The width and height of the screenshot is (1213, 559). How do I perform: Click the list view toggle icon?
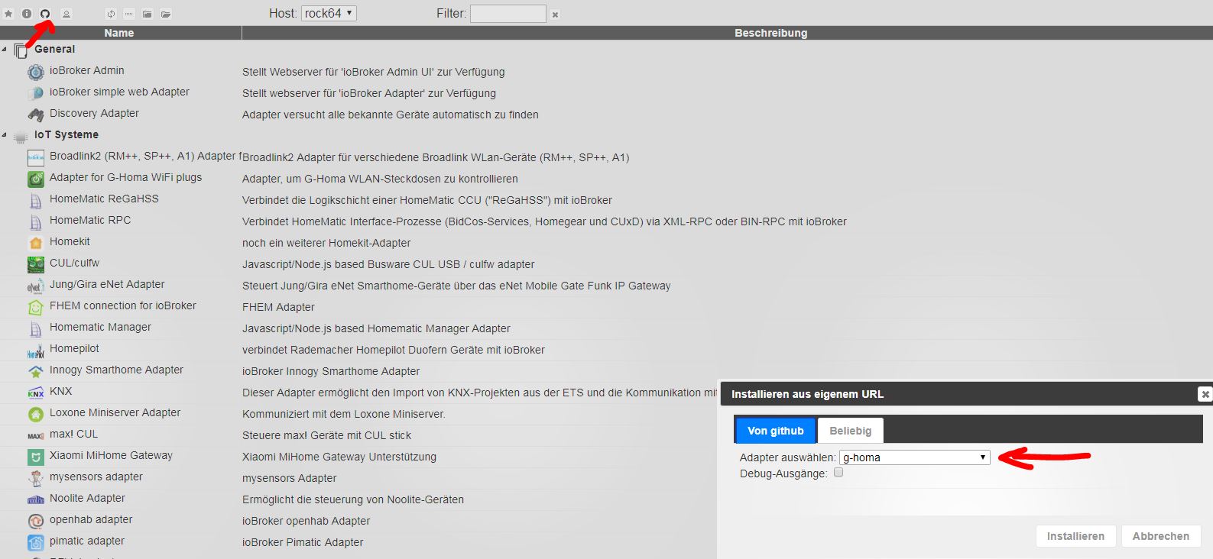coord(129,14)
